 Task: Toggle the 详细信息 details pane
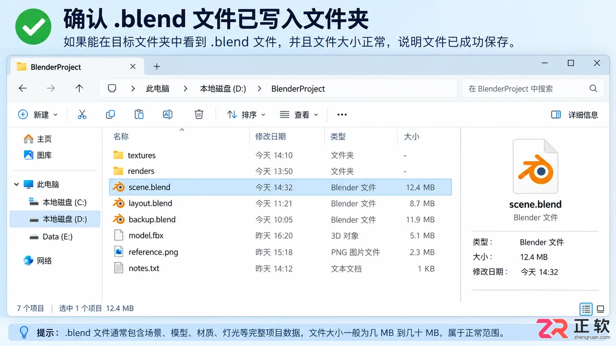(575, 114)
